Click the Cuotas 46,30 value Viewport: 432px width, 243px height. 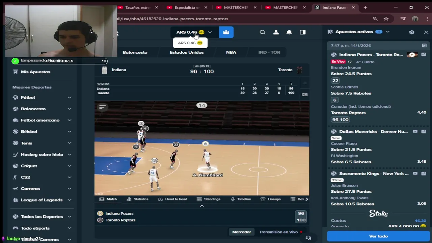[x=420, y=220]
